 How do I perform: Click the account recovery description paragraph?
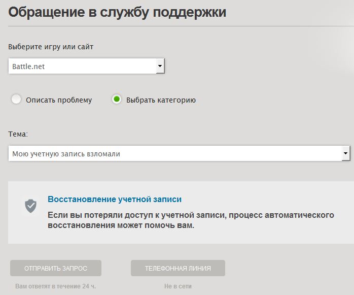pos(191,220)
